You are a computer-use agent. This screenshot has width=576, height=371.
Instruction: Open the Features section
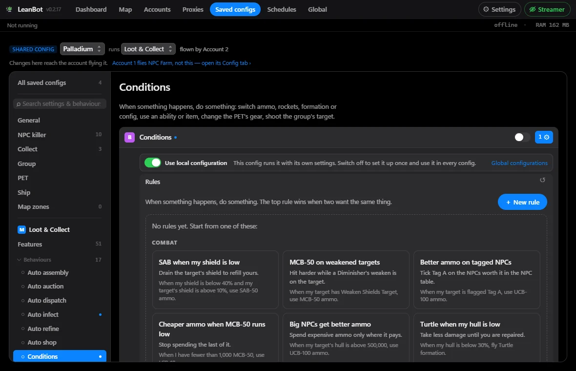pyautogui.click(x=60, y=244)
